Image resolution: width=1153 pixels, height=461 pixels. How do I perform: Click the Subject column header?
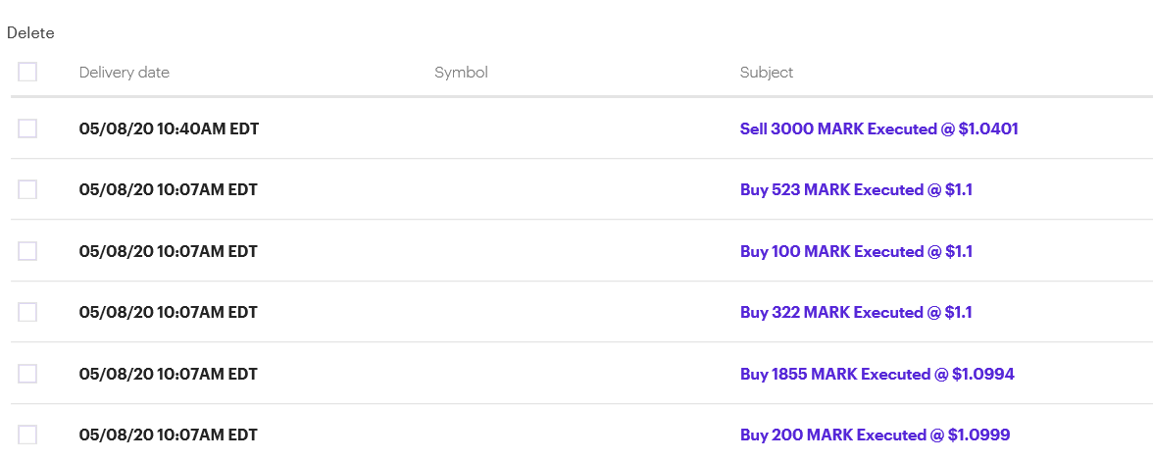coord(767,73)
